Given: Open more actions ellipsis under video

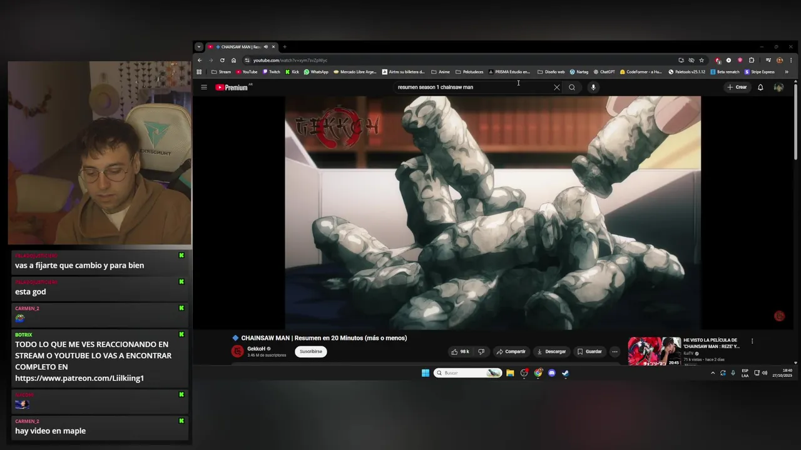Looking at the screenshot, I should 615,352.
